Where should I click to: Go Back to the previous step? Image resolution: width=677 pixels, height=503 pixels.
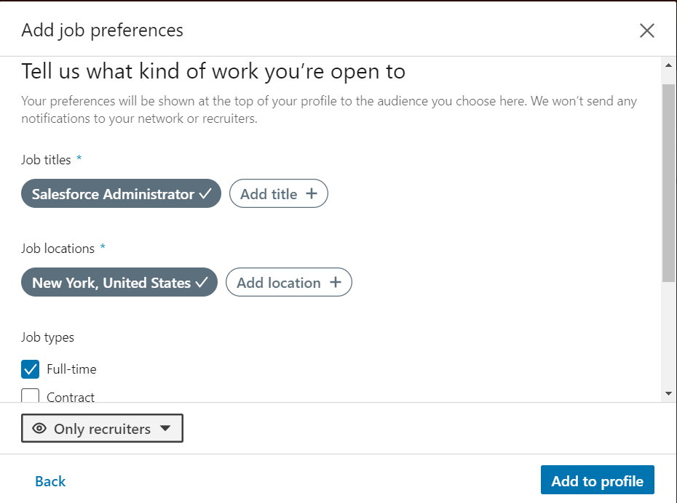[50, 481]
